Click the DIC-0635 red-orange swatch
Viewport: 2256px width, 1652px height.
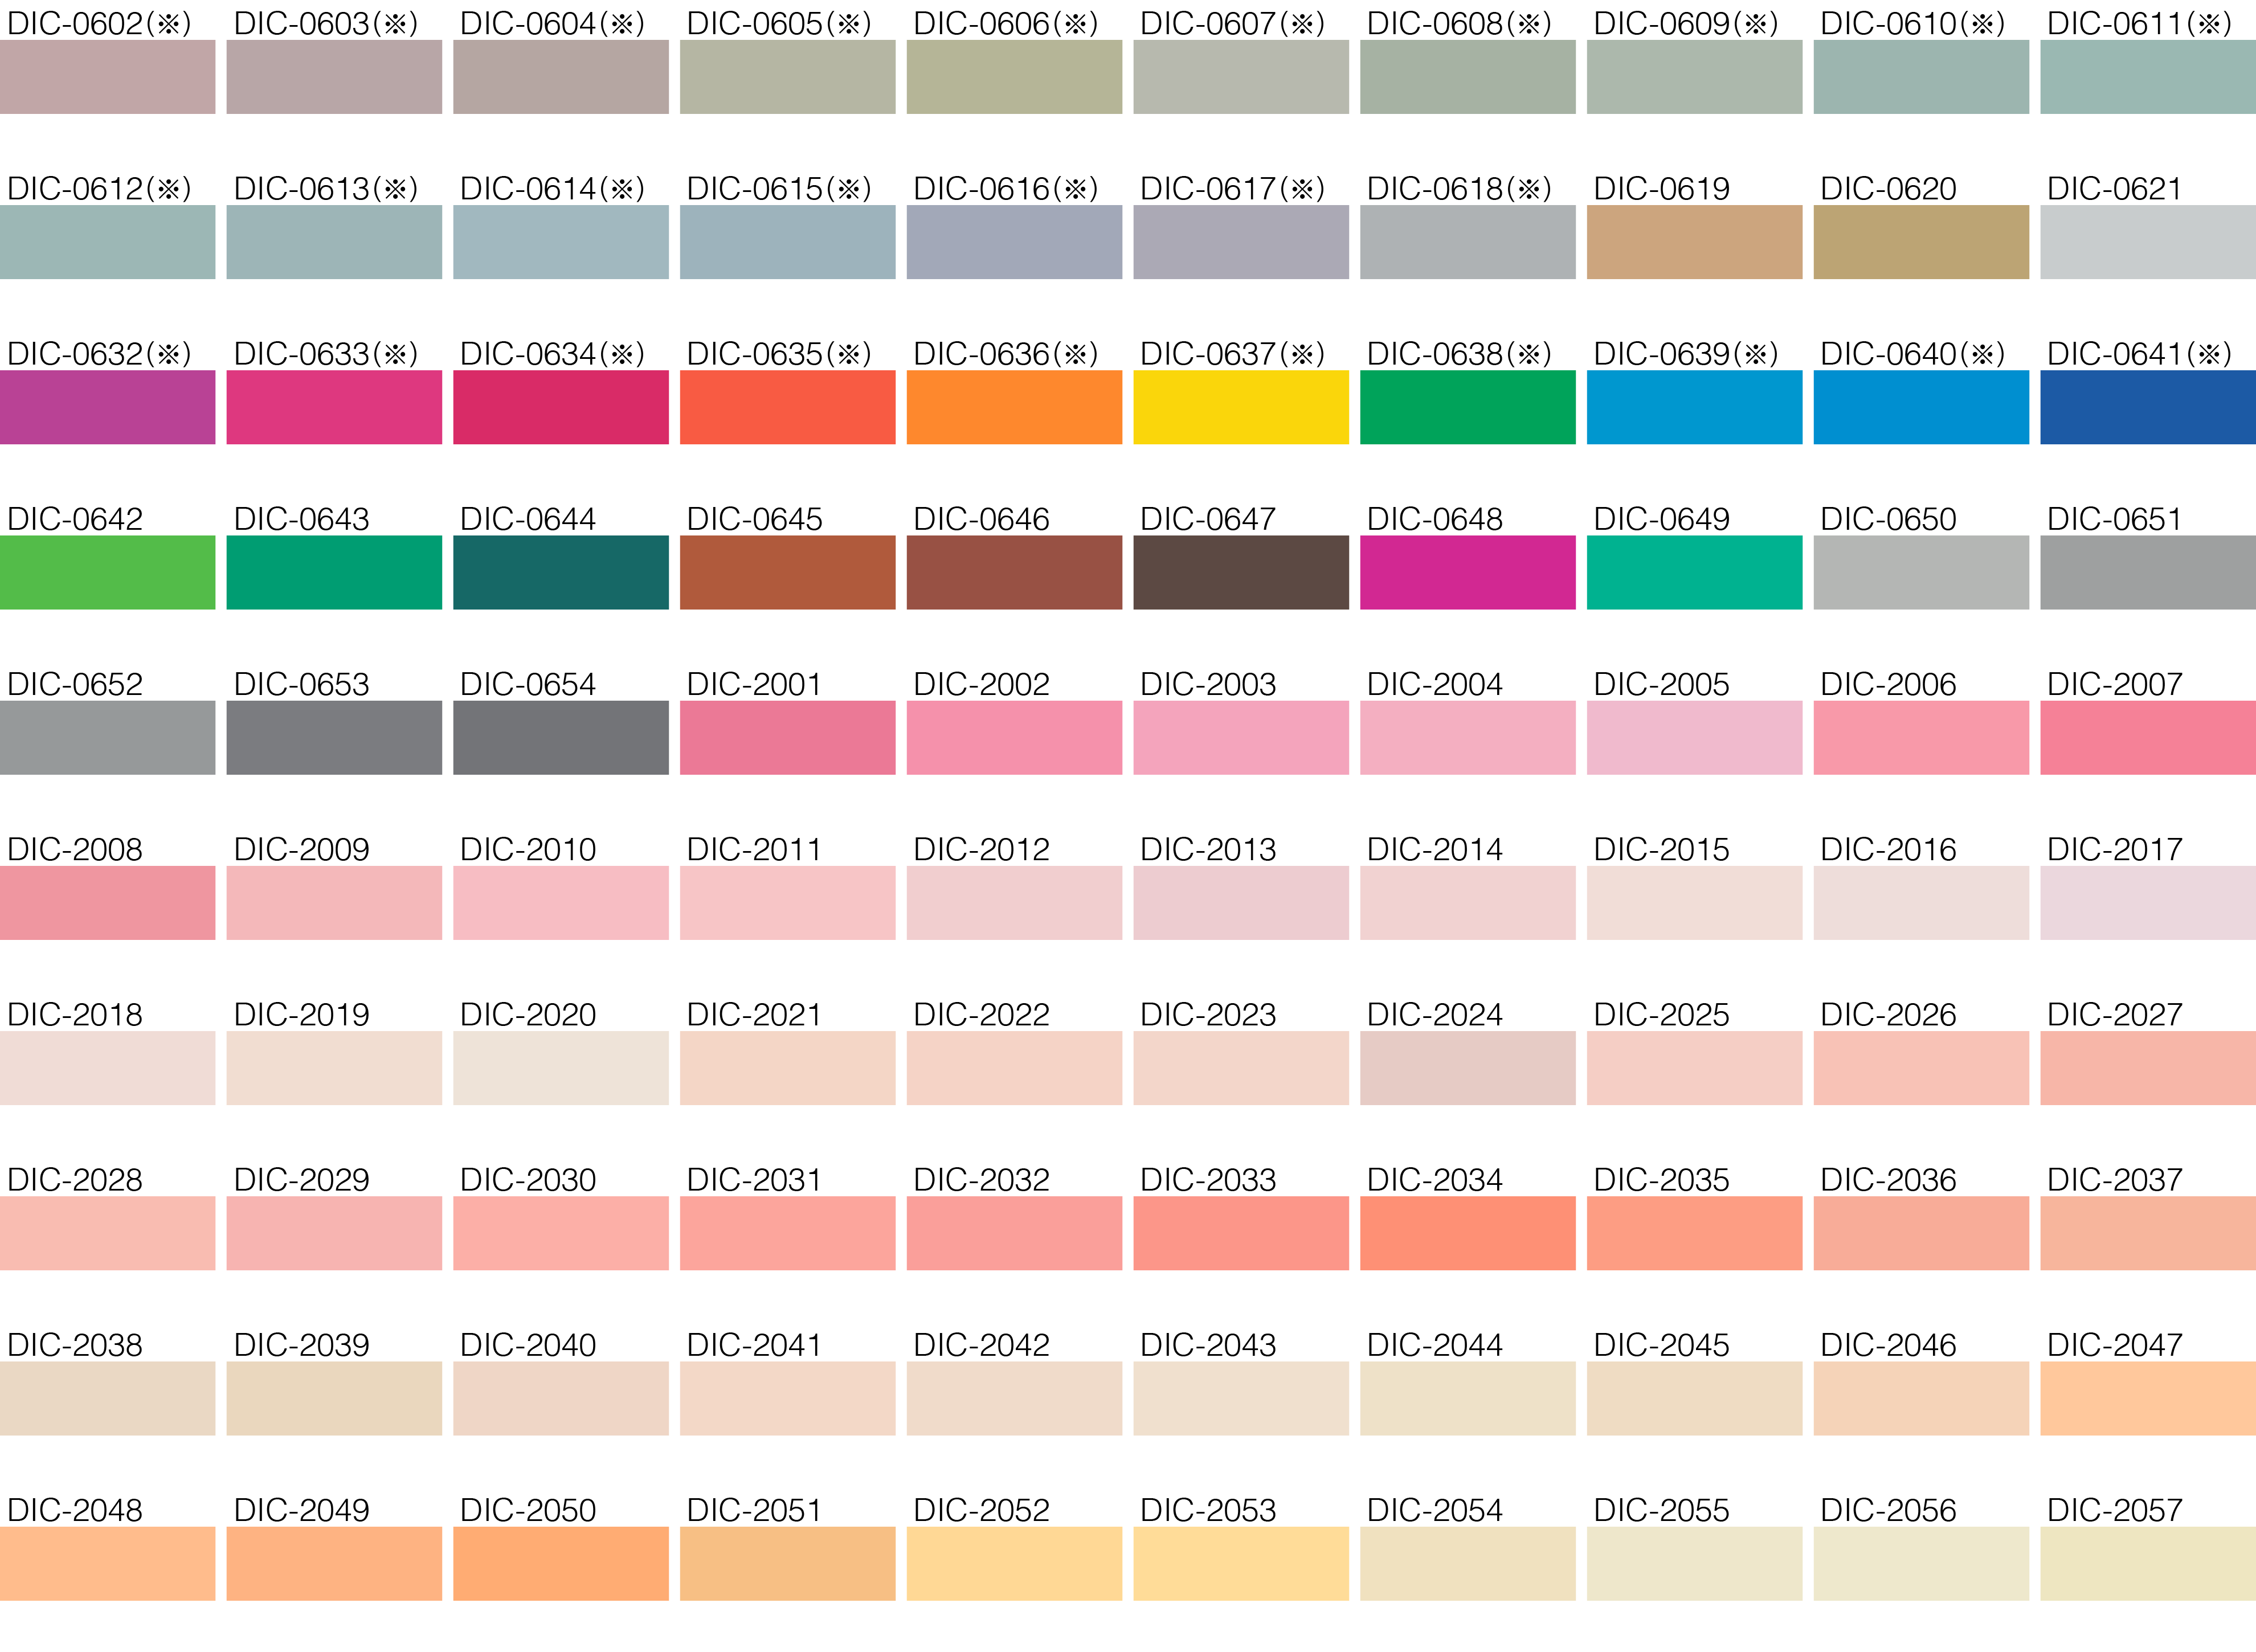[x=787, y=407]
